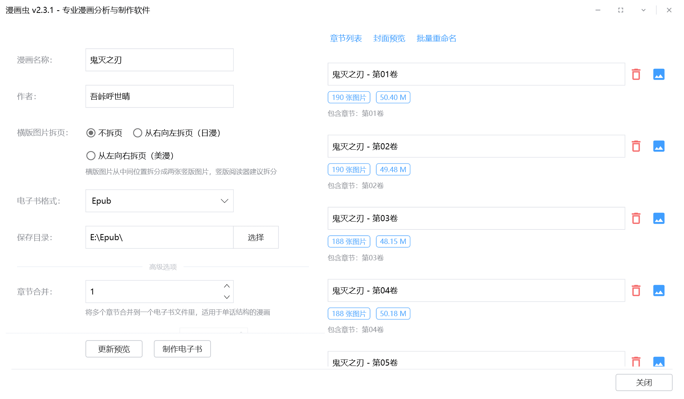Edit the 作者 field 吾峠呼世晴
Viewport: 684px width, 399px height.
pyautogui.click(x=159, y=97)
